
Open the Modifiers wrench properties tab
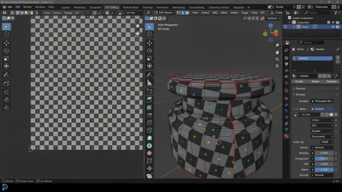286,105
